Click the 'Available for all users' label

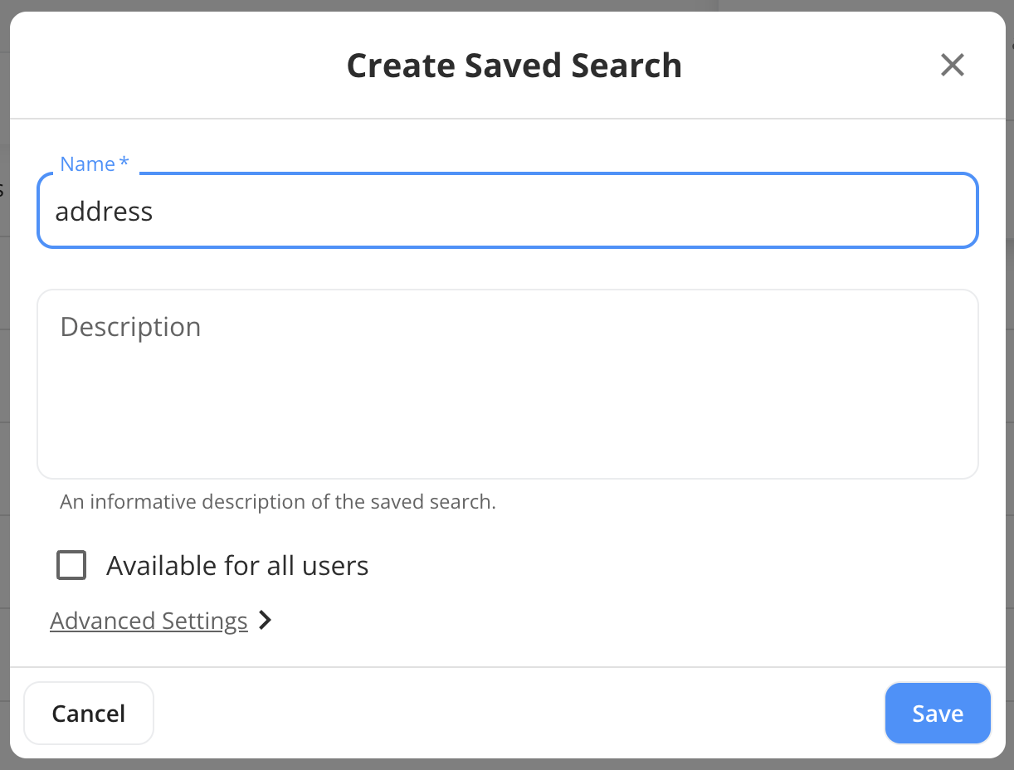(x=237, y=566)
